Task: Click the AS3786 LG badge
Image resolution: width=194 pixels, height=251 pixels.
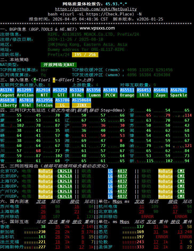Action: click(62, 103)
